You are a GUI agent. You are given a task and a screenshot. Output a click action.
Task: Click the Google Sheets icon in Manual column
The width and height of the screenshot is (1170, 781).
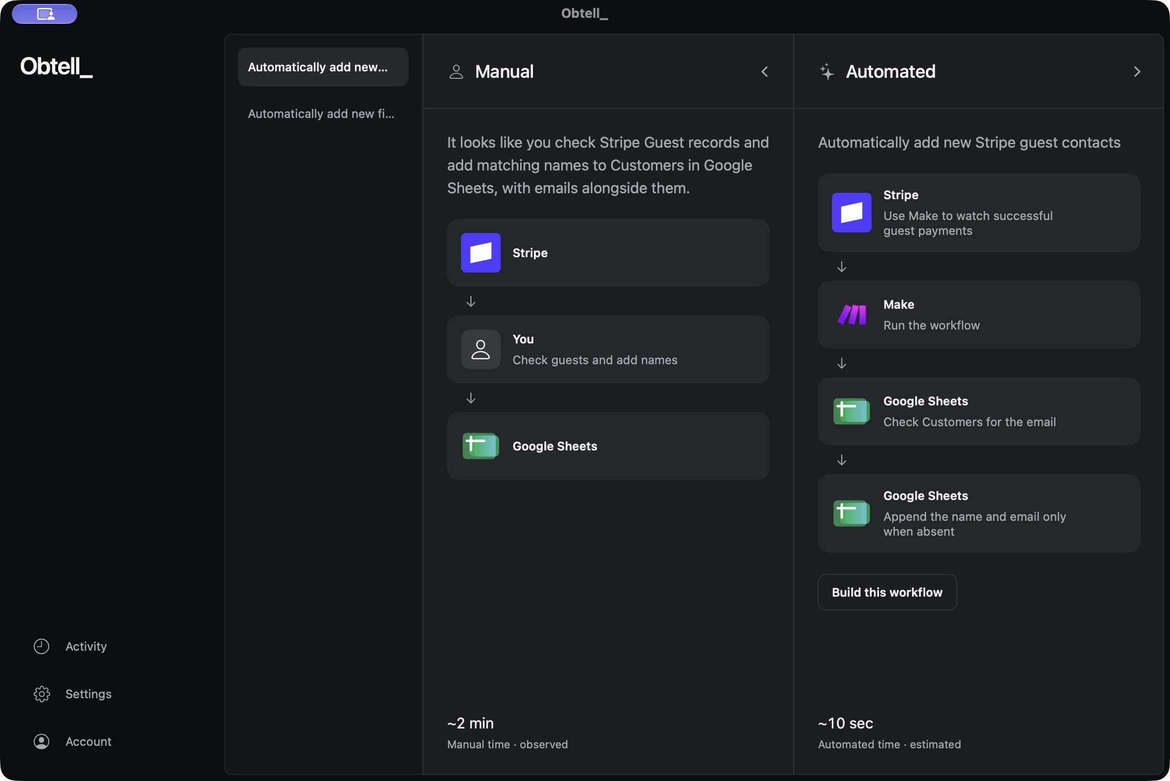[x=480, y=446]
